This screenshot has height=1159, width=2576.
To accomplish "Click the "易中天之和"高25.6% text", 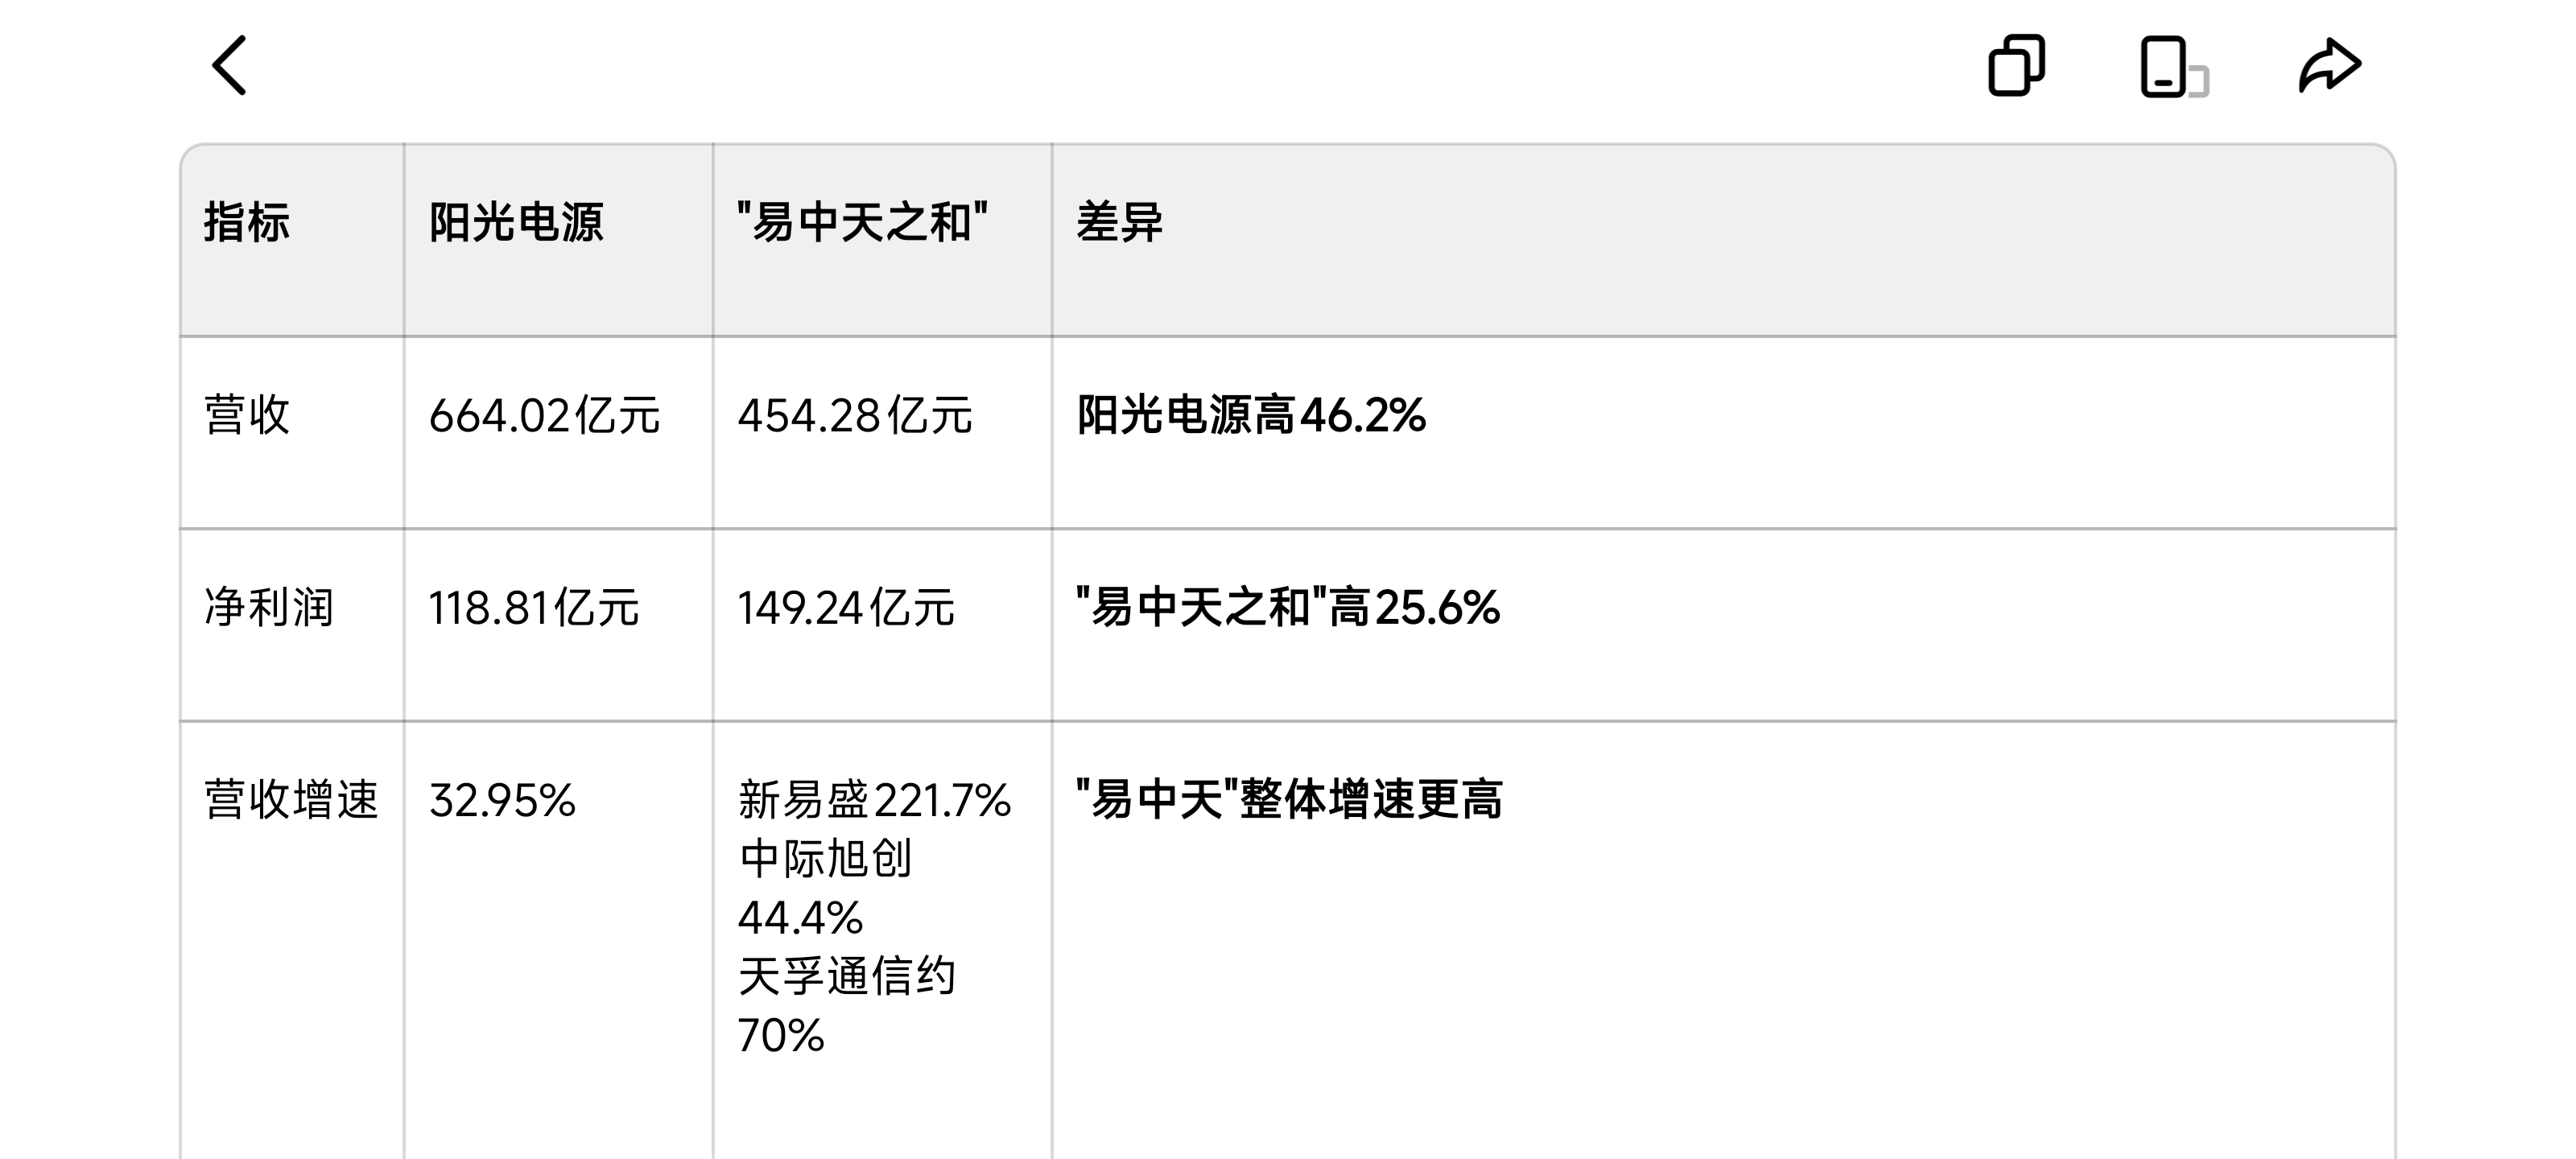I will (x=1288, y=607).
